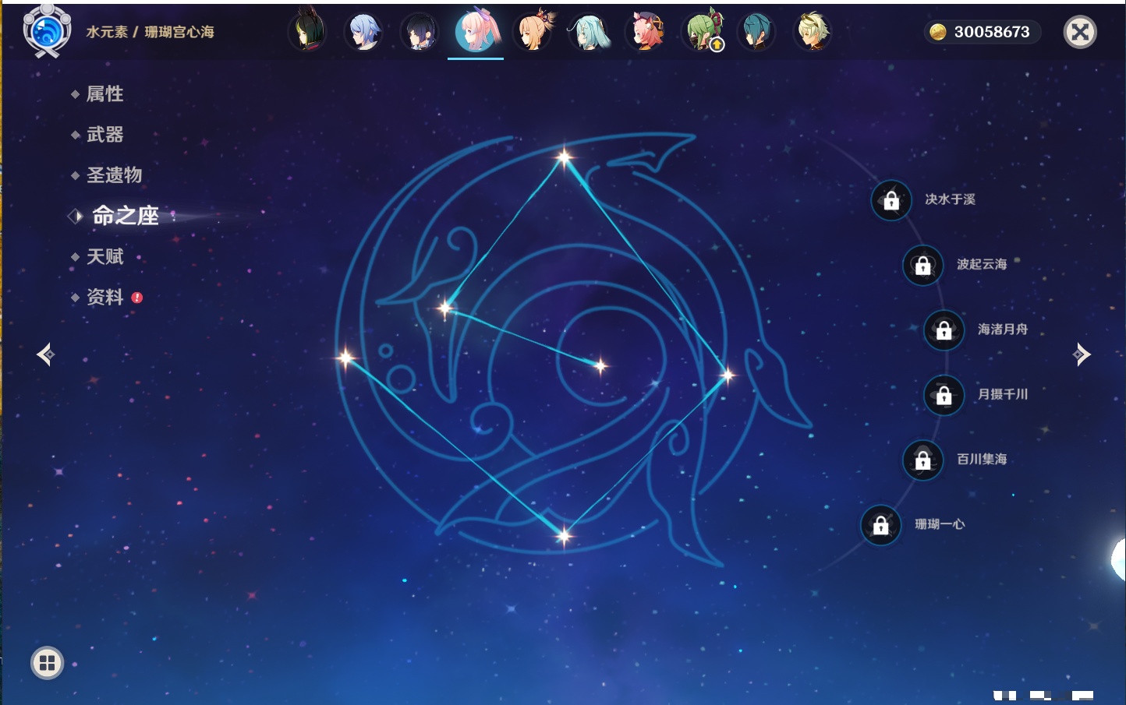
Task: Click the 水元素 / 珊瑚宫心海 title text
Action: point(150,32)
